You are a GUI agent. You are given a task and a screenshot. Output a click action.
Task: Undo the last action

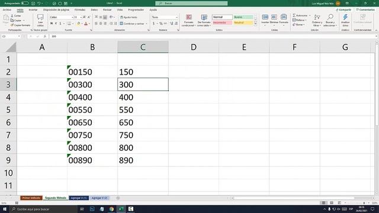[38, 4]
